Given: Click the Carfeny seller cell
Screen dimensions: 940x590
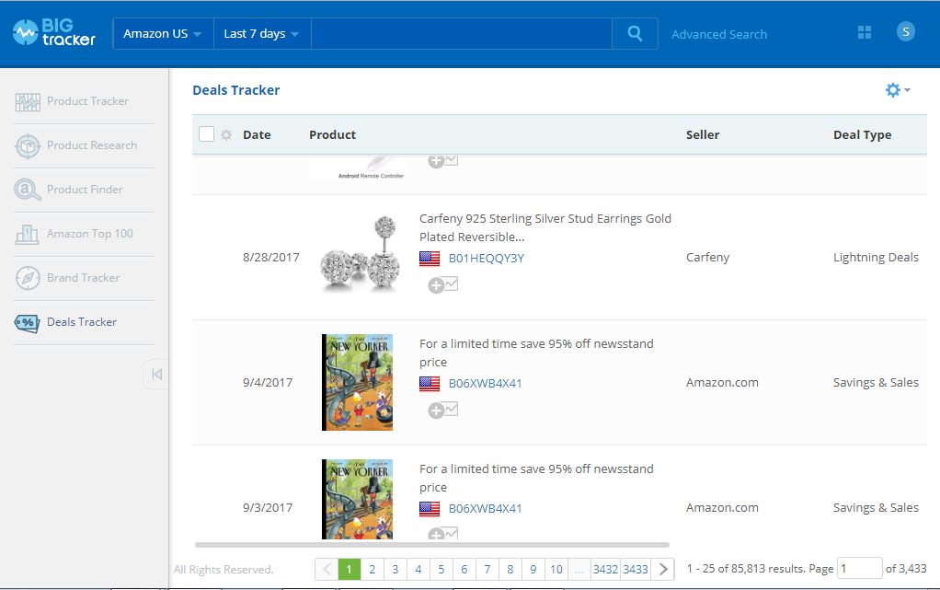Looking at the screenshot, I should (x=707, y=258).
